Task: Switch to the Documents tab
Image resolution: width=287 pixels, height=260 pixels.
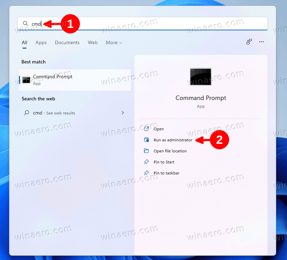Action: tap(67, 42)
